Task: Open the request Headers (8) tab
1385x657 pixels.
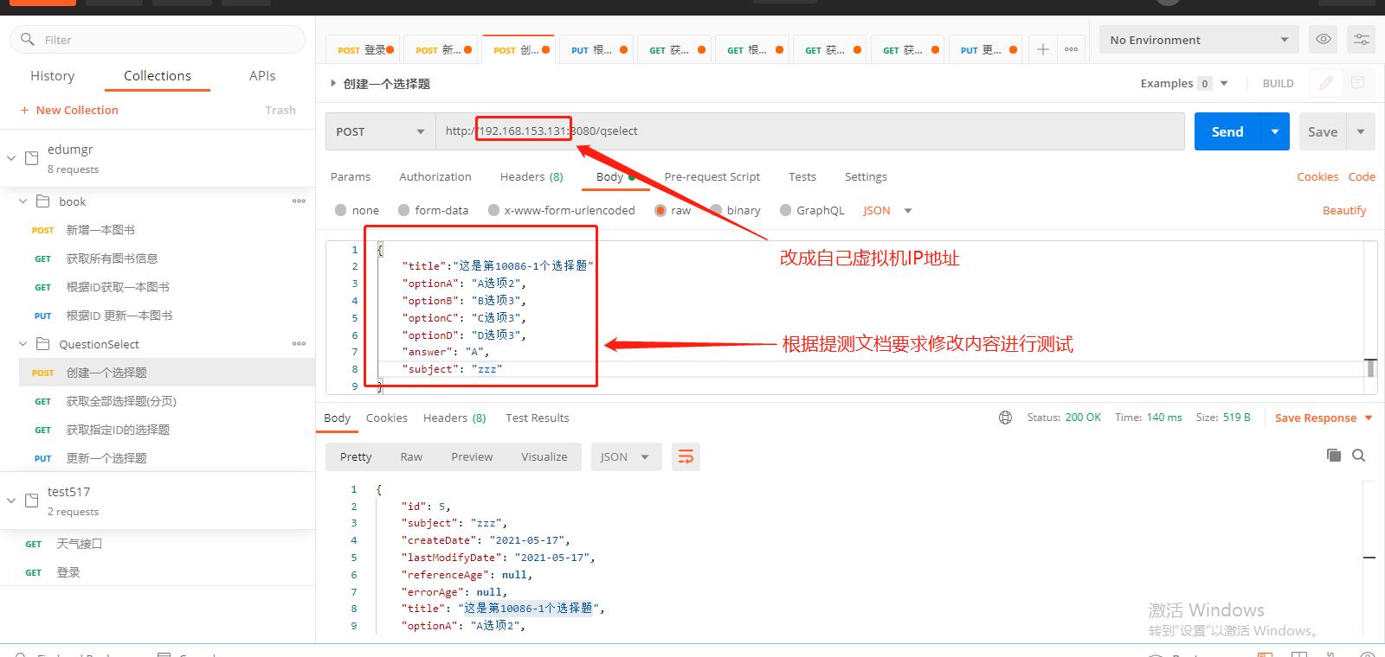Action: (x=531, y=176)
